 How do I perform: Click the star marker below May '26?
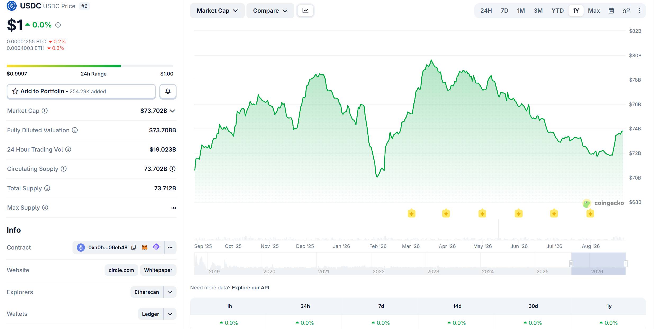click(482, 213)
